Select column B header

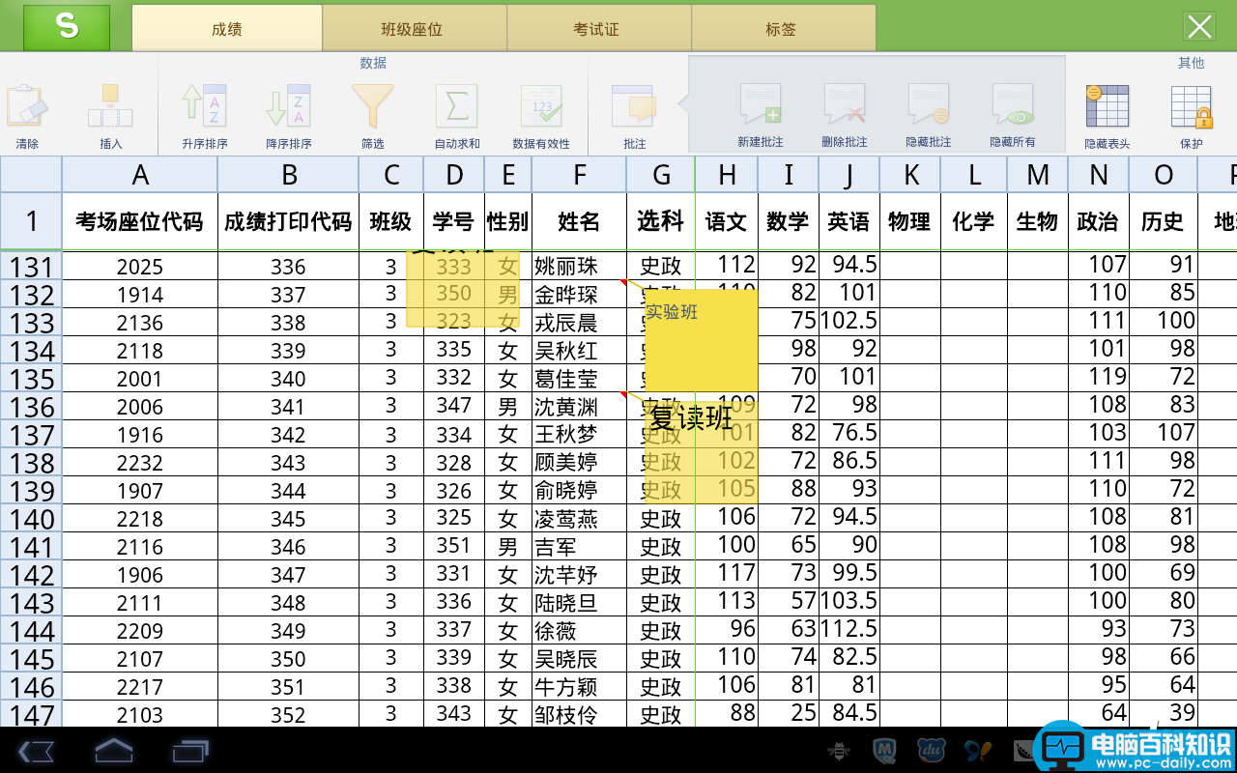288,175
